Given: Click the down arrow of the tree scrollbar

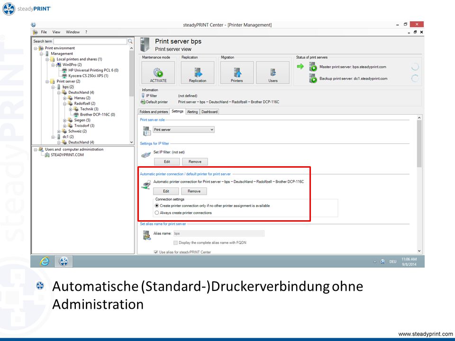Looking at the screenshot, I should point(131,142).
